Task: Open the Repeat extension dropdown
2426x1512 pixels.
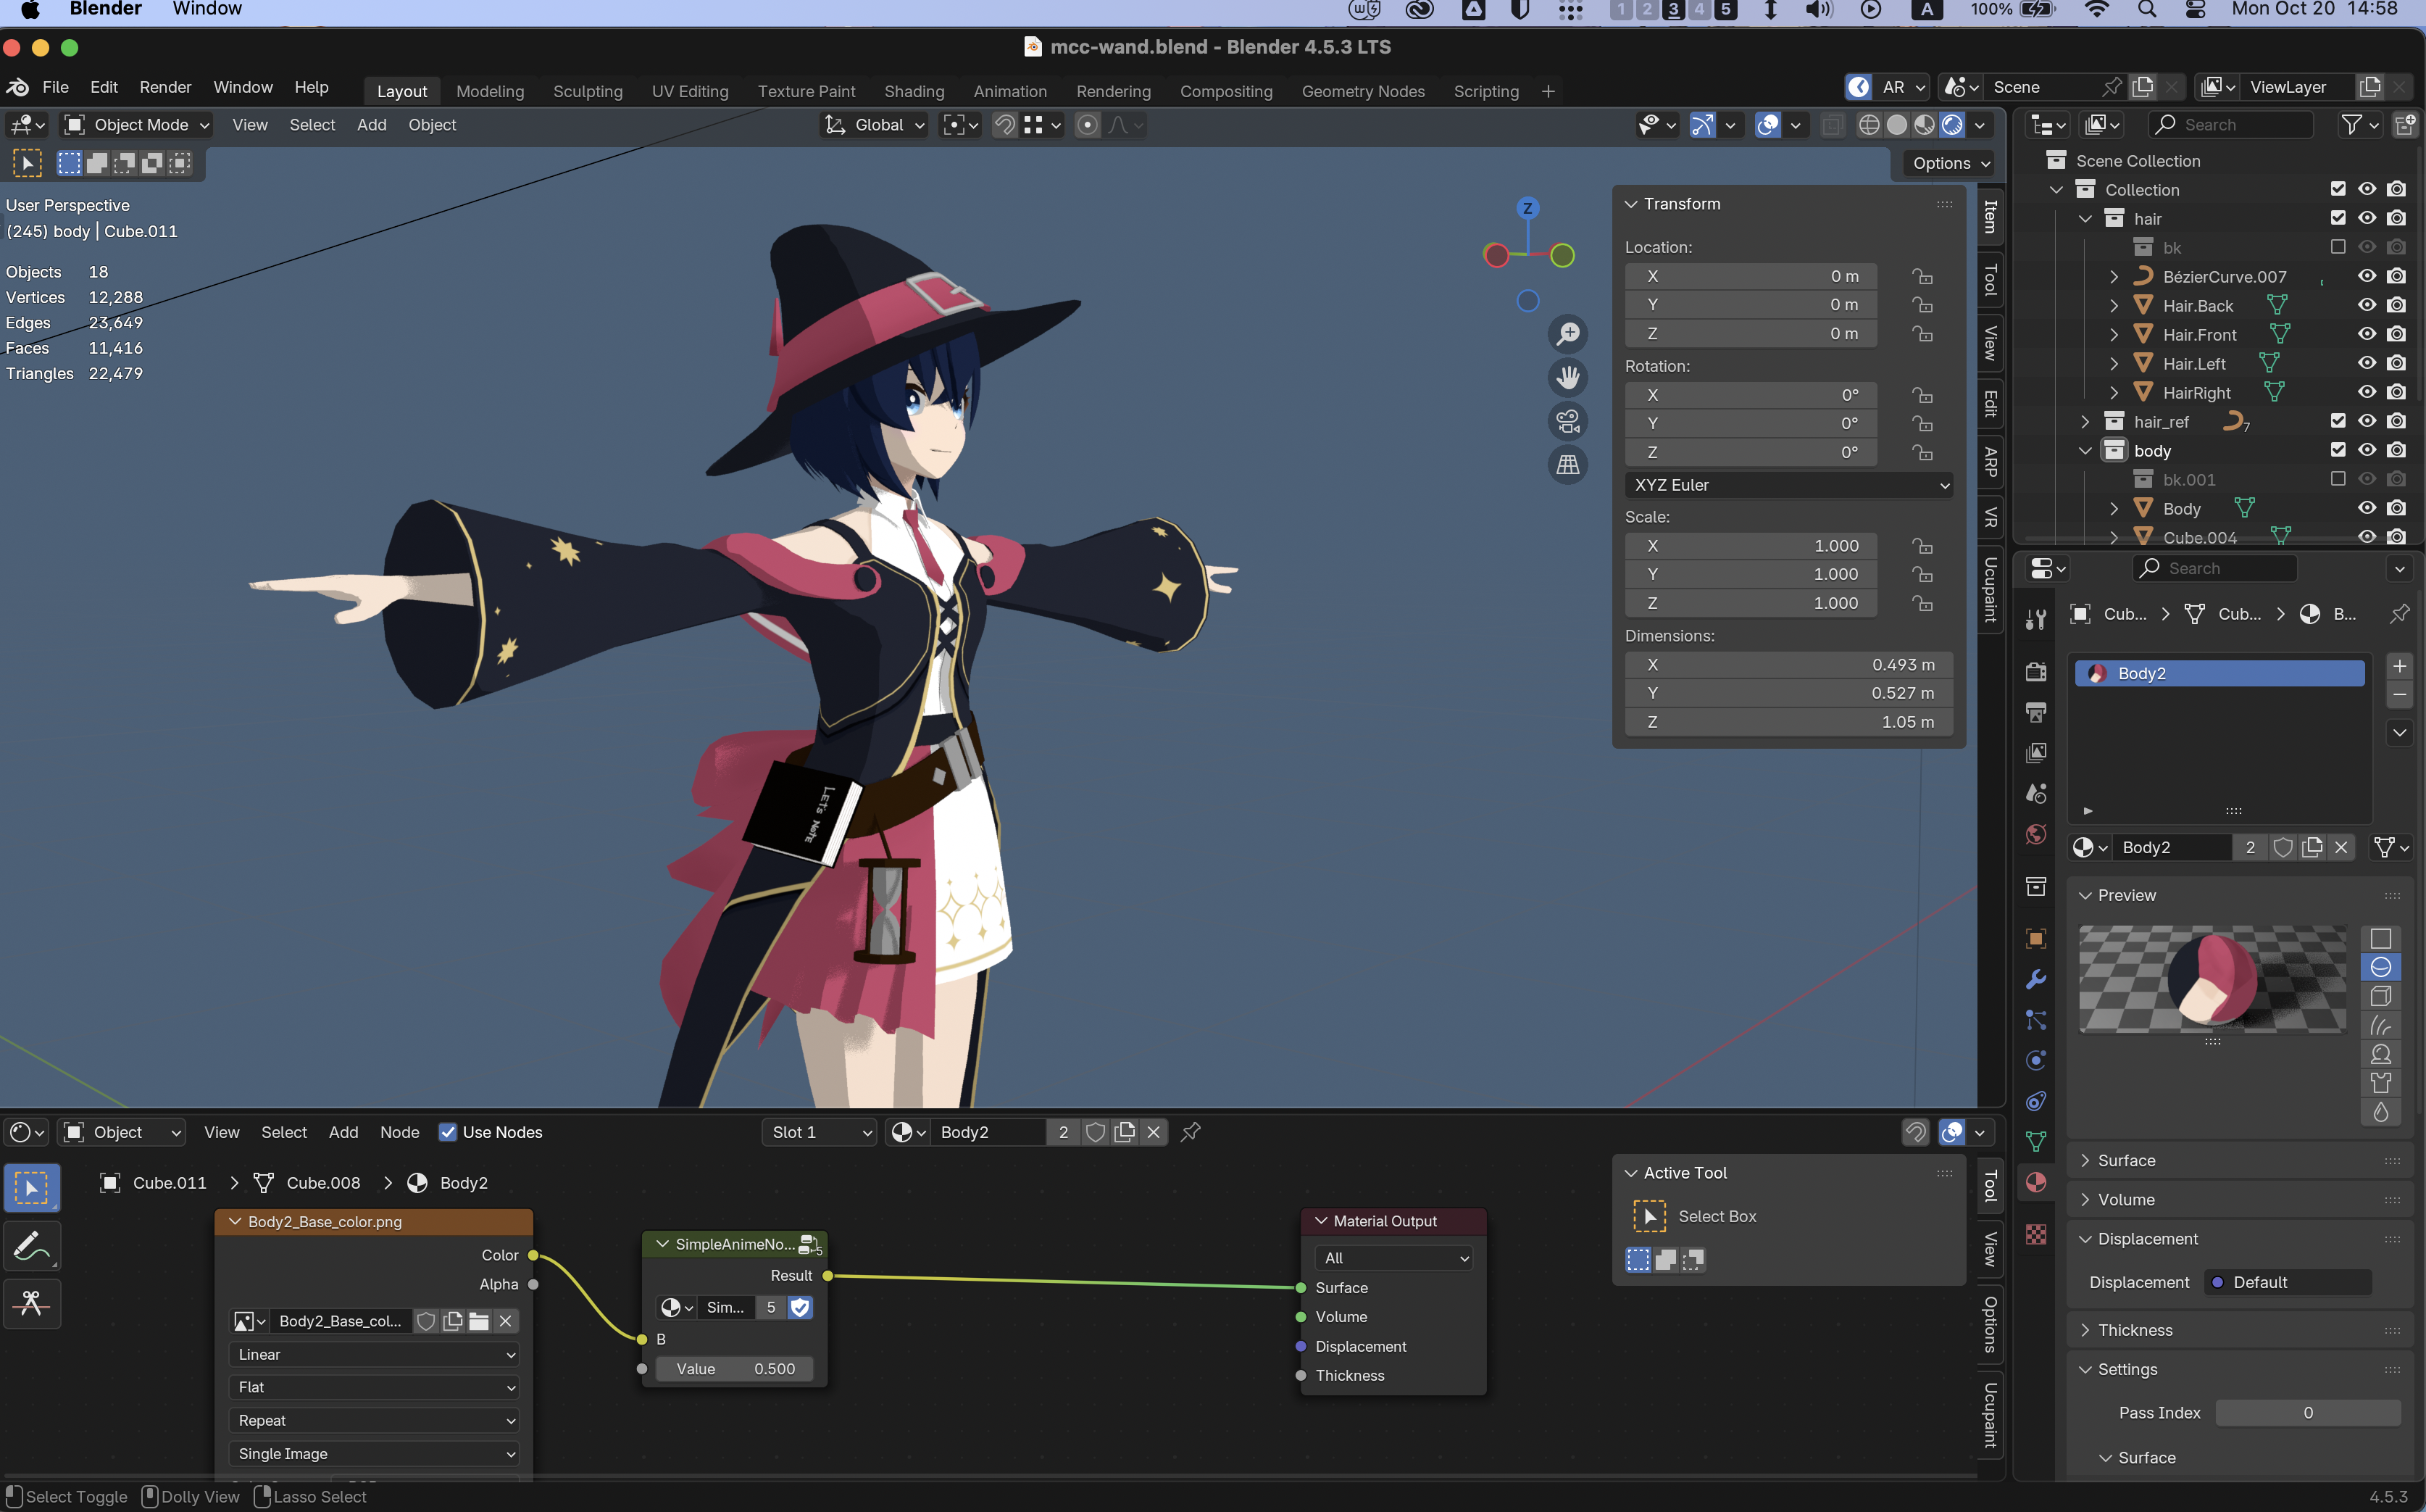Action: [374, 1420]
